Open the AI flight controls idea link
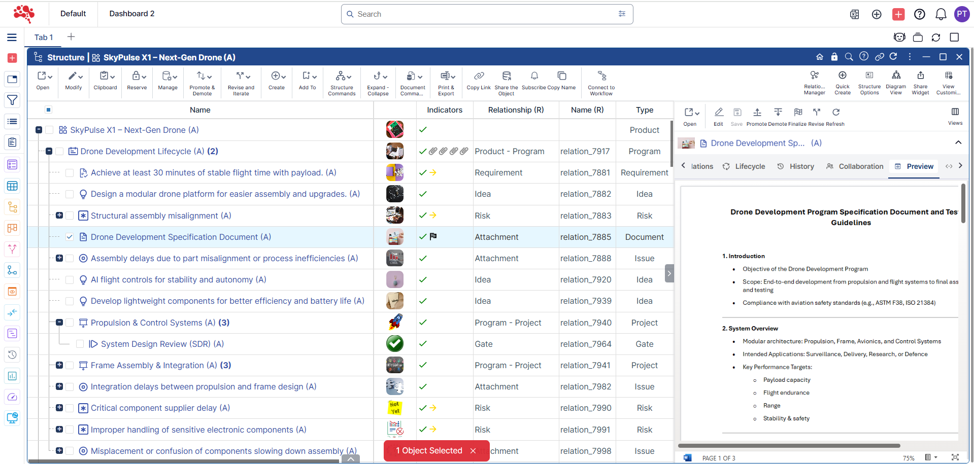Viewport: 974px width, 464px height. click(178, 279)
